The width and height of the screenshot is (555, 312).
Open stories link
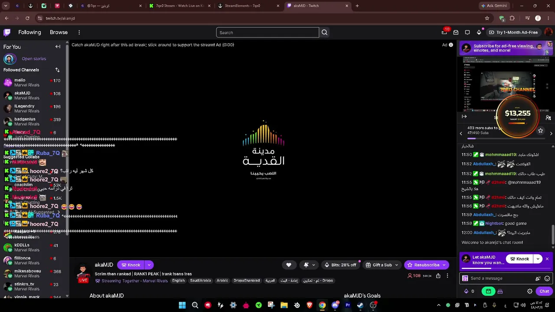(34, 59)
